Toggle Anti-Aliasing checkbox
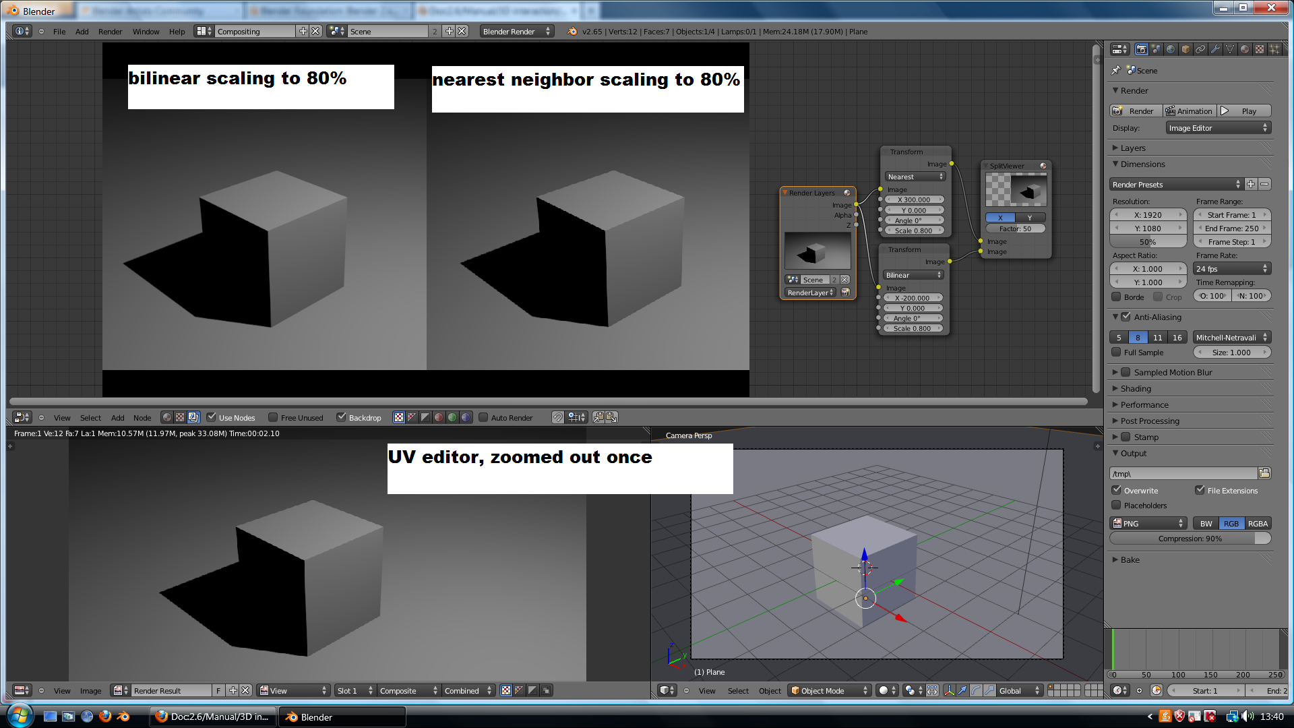The height and width of the screenshot is (728, 1294). pyautogui.click(x=1126, y=316)
